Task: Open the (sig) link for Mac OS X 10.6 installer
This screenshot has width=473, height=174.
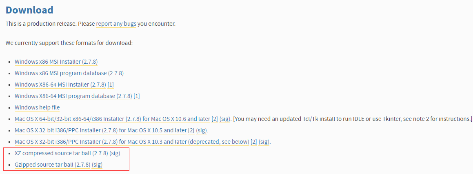Action: tap(225, 119)
